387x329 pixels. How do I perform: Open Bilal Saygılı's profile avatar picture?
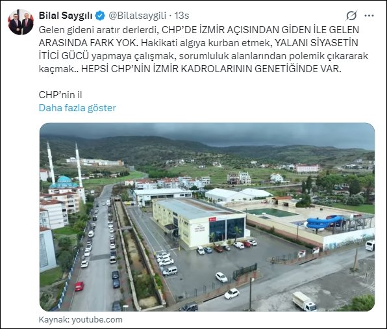pyautogui.click(x=21, y=22)
